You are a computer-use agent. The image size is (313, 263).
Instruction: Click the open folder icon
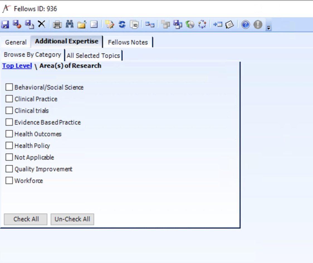pyautogui.click(x=82, y=24)
